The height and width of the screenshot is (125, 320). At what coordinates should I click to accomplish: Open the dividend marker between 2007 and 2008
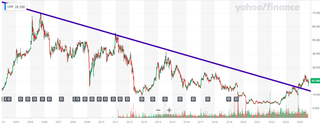tap(61, 99)
